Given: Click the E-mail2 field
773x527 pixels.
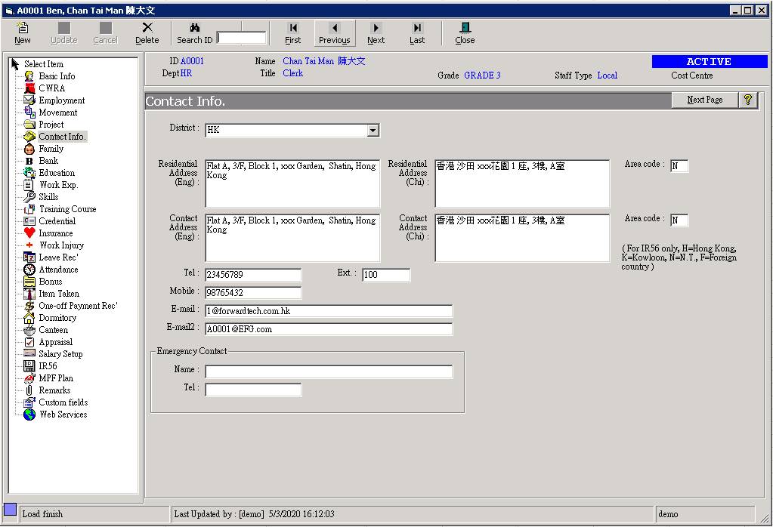Looking at the screenshot, I should [329, 329].
